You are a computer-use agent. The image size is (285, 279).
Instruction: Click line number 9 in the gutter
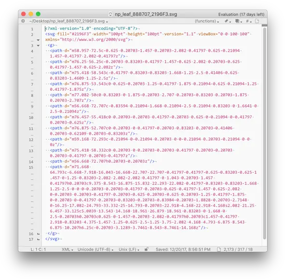(x=32, y=107)
